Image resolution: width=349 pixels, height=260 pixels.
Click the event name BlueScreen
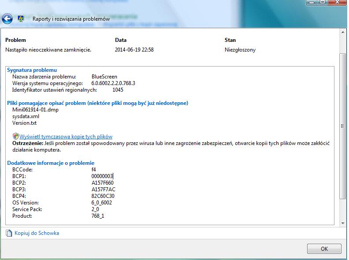104,77
